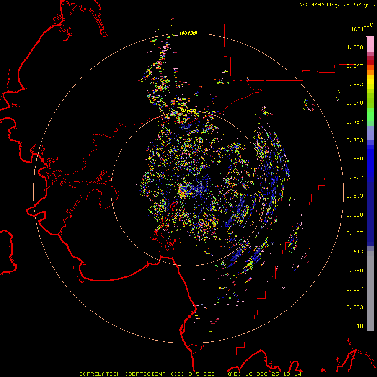Click the 100 NMI range ring label

pyautogui.click(x=188, y=33)
